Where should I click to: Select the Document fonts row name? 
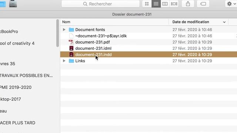coord(90,30)
